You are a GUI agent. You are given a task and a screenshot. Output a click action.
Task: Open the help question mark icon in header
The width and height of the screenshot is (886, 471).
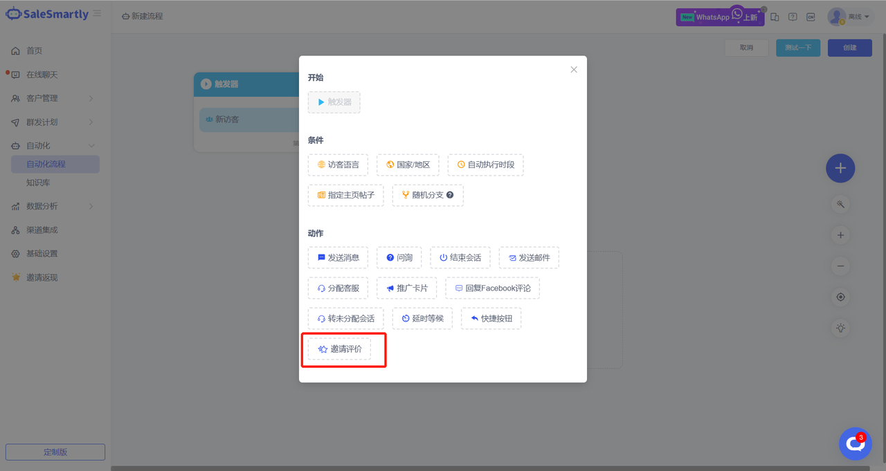coord(793,17)
